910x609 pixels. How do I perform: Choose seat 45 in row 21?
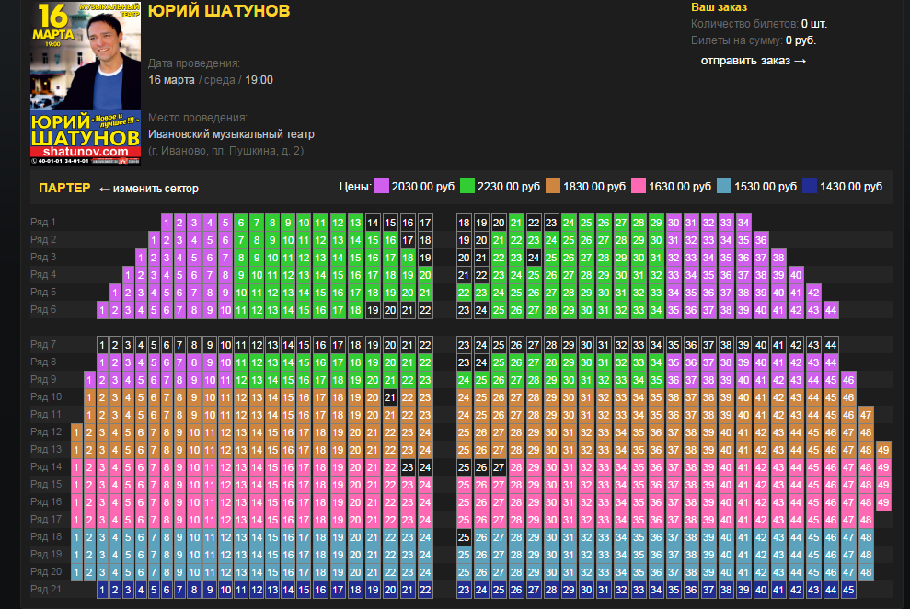[x=848, y=590]
